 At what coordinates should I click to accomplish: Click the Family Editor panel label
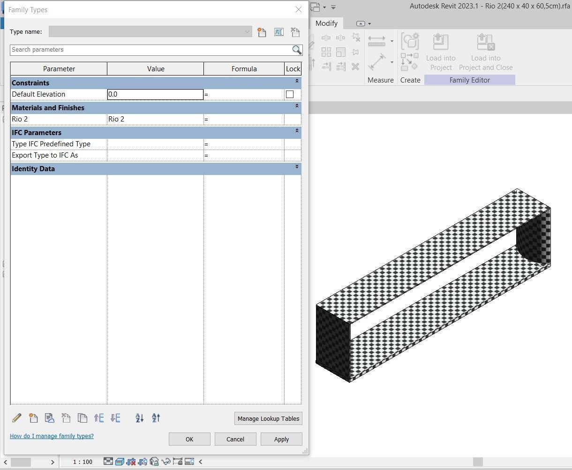point(470,80)
